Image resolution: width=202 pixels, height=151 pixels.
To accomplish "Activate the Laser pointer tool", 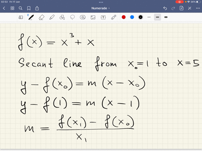I will pos(114,17).
